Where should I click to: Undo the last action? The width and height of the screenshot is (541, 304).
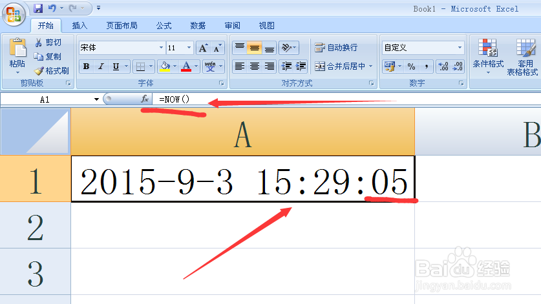pos(52,8)
